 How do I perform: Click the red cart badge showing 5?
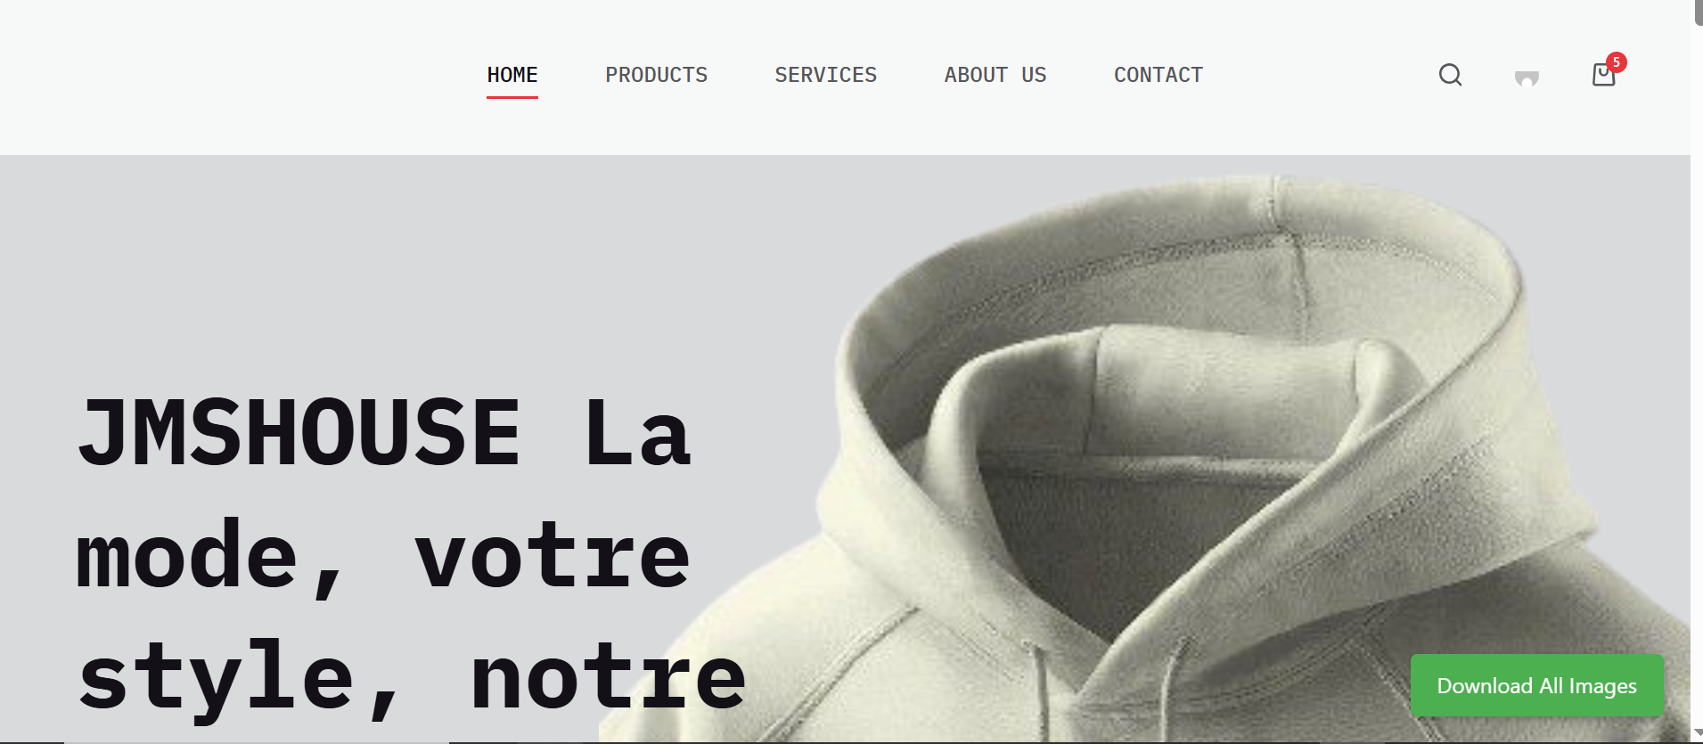[x=1617, y=62]
